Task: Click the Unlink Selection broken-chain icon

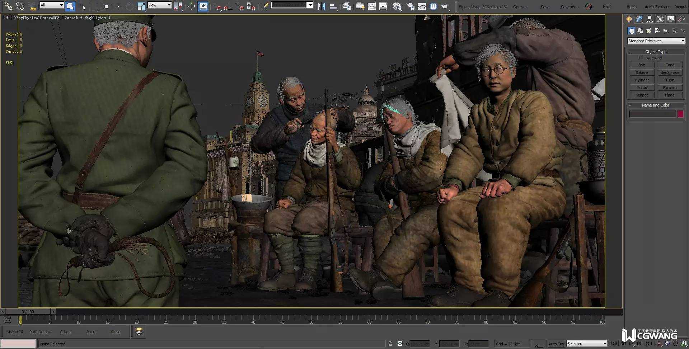Action: tap(20, 6)
